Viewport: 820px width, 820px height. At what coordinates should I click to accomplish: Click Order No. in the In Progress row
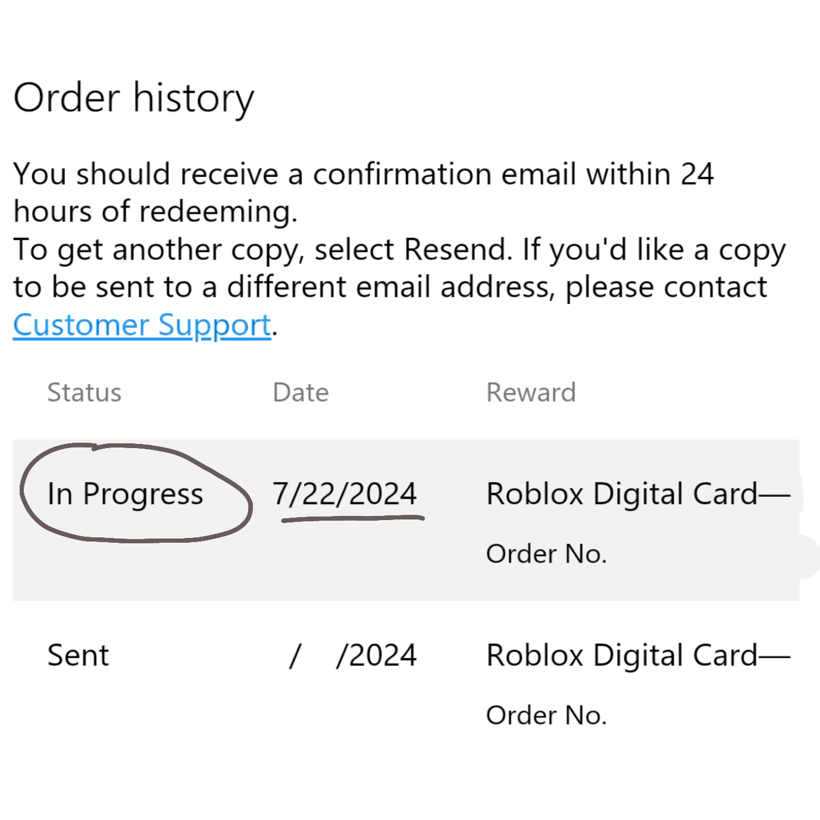(x=546, y=554)
